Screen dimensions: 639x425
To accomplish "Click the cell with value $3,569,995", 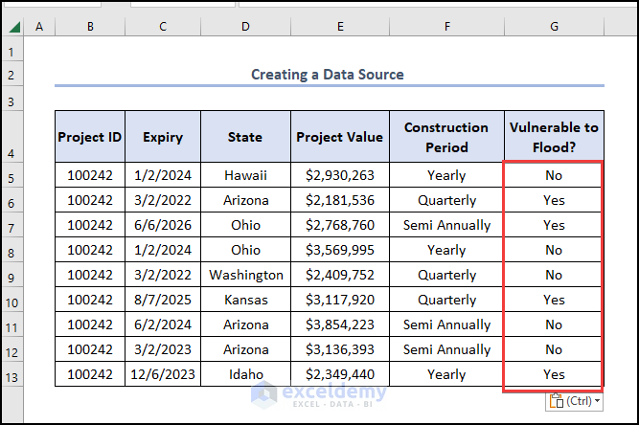I will pos(339,250).
